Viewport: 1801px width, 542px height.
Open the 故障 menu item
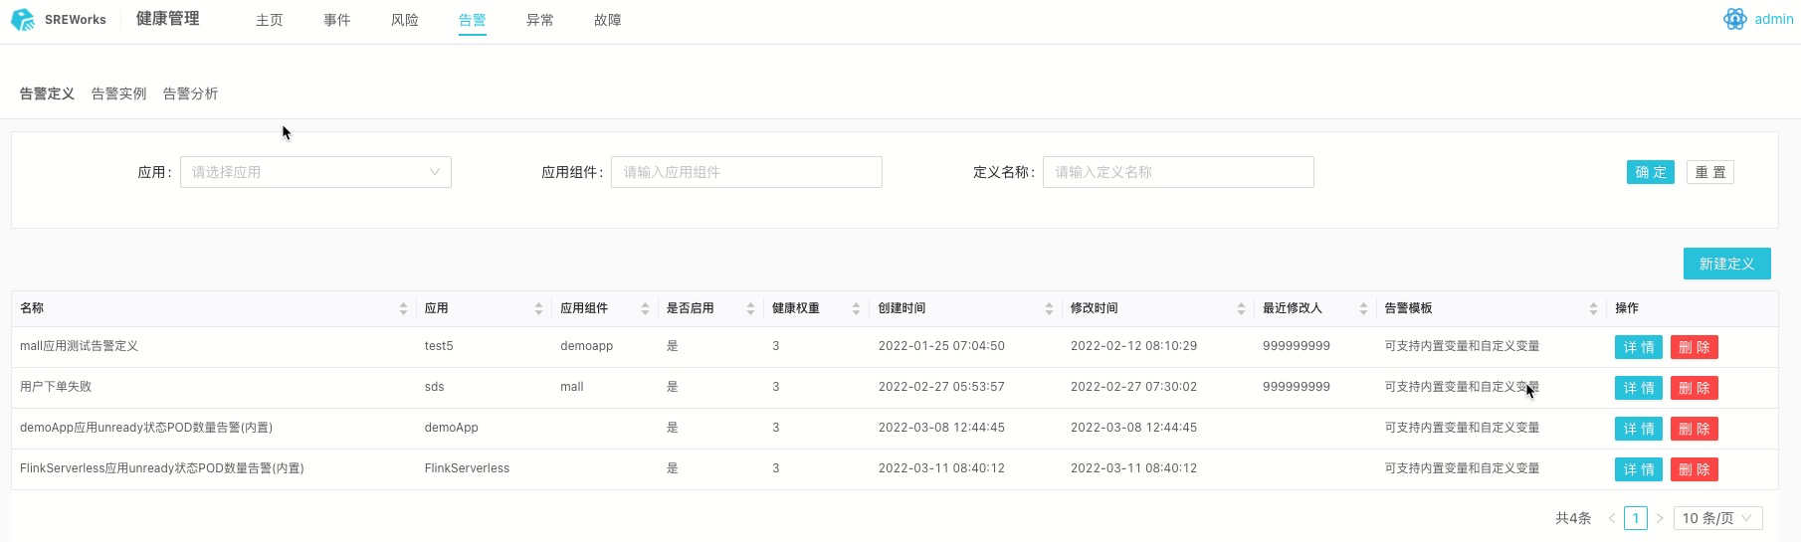click(607, 20)
